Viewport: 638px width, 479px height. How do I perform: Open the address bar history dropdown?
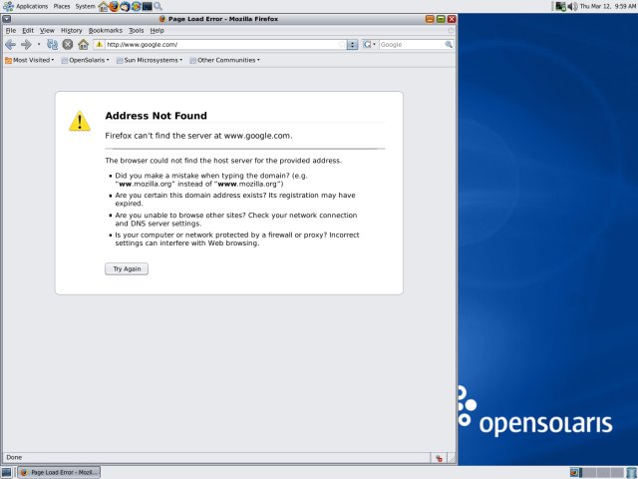(x=352, y=44)
